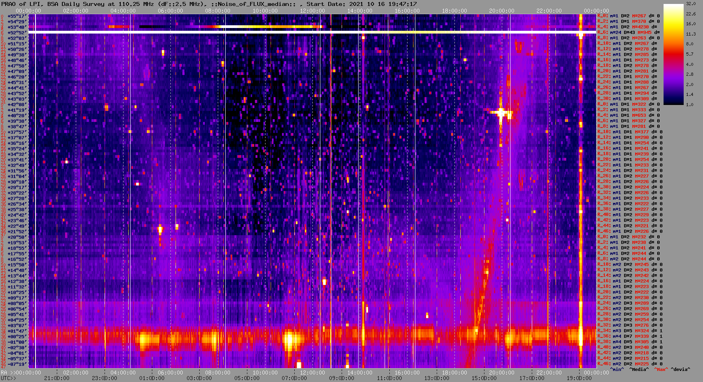
Task: Click the statistics row containing M=215
Action: click(630, 359)
